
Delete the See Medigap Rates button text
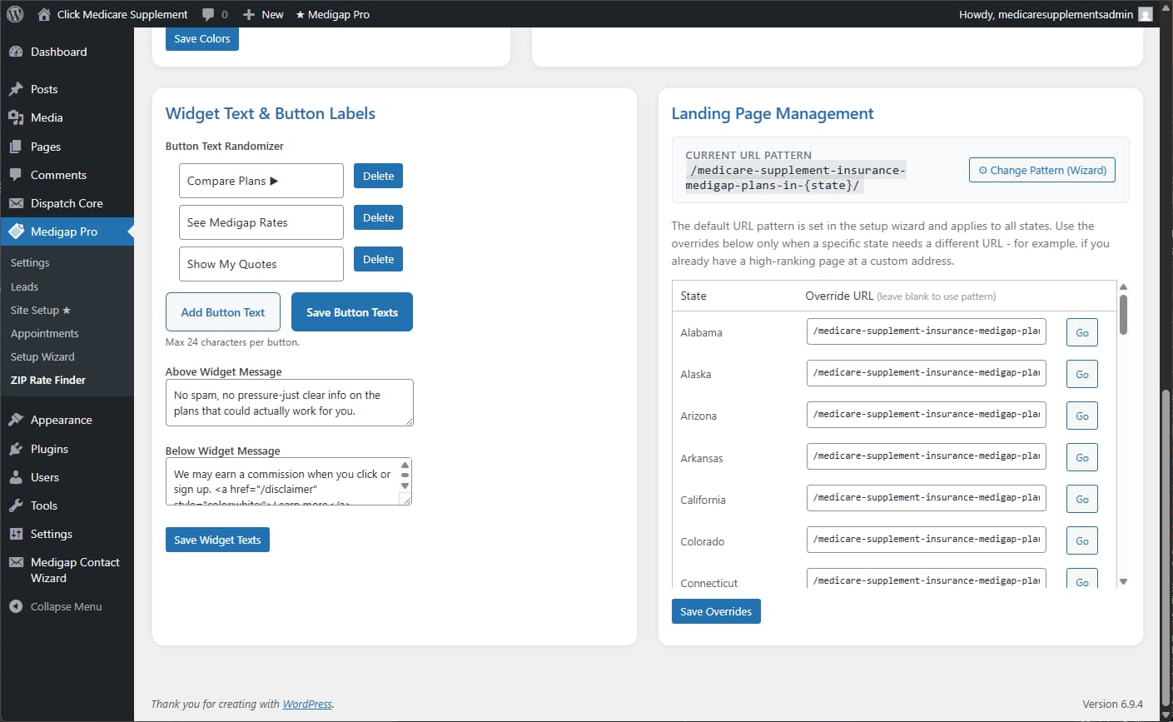tap(378, 217)
